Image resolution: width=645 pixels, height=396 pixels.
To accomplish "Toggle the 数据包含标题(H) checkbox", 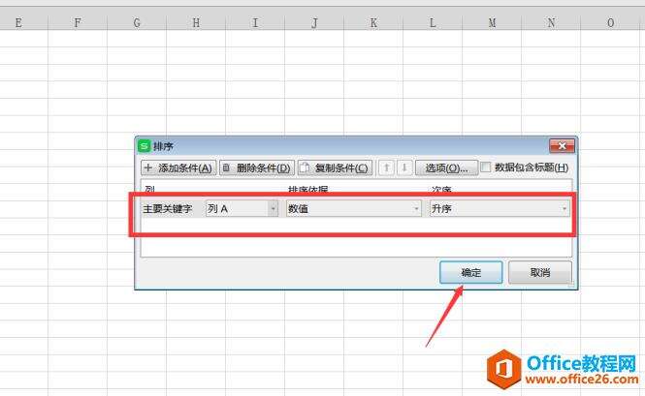I will (x=485, y=168).
